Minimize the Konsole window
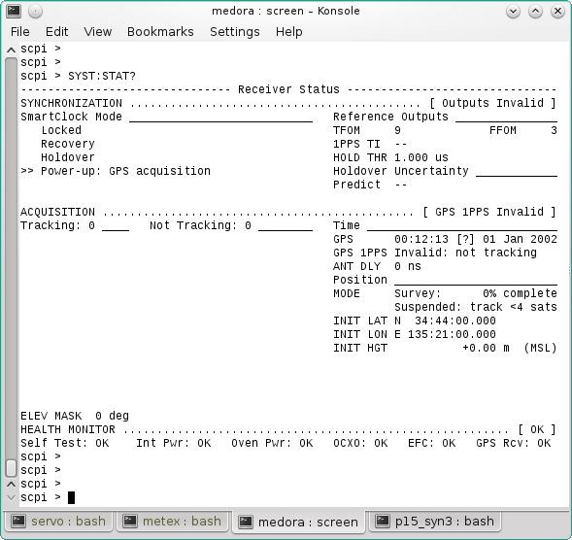 point(513,12)
